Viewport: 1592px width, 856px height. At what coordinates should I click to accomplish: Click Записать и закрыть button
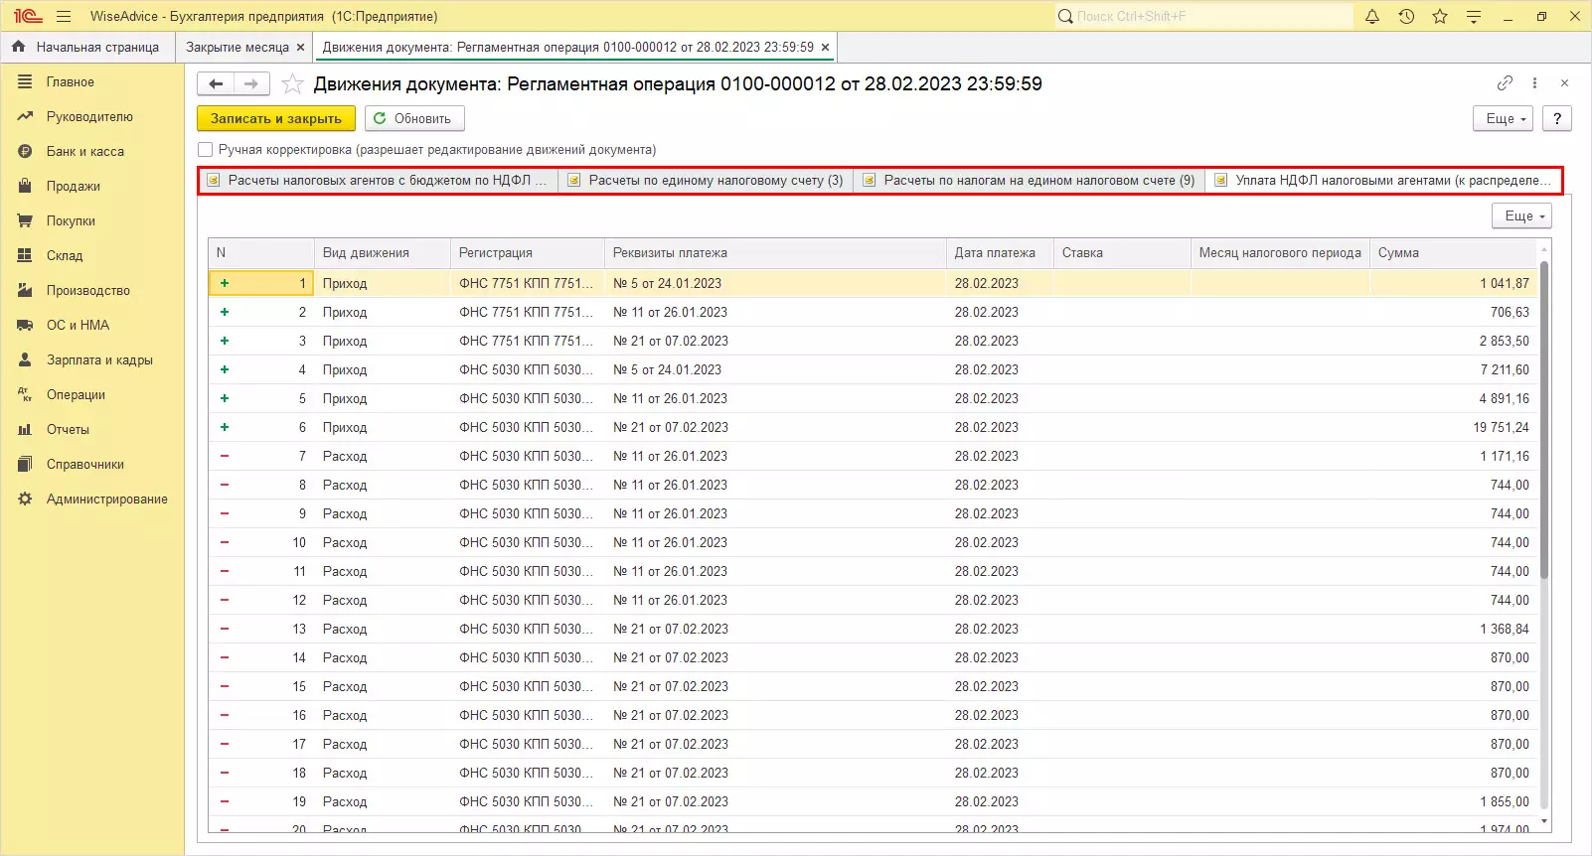pos(275,118)
